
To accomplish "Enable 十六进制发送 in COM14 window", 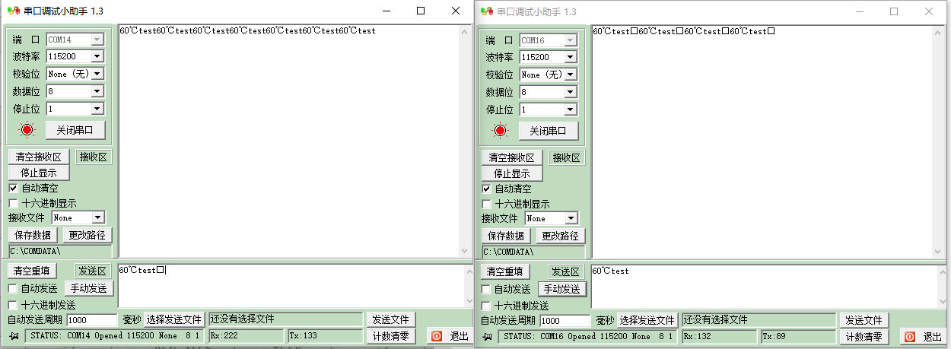I will click(x=13, y=305).
